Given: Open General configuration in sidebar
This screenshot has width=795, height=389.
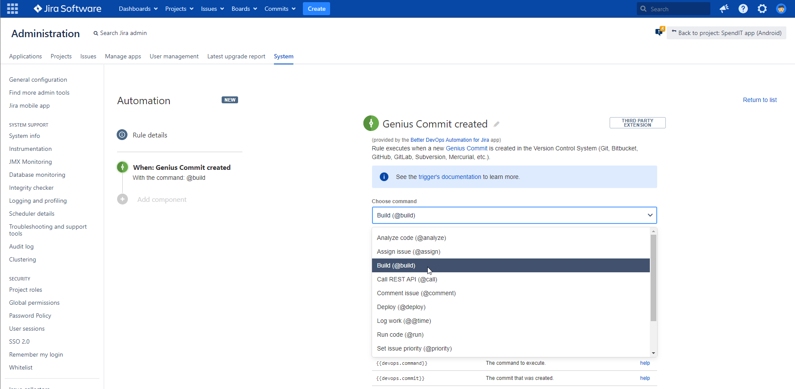Looking at the screenshot, I should pyautogui.click(x=38, y=80).
